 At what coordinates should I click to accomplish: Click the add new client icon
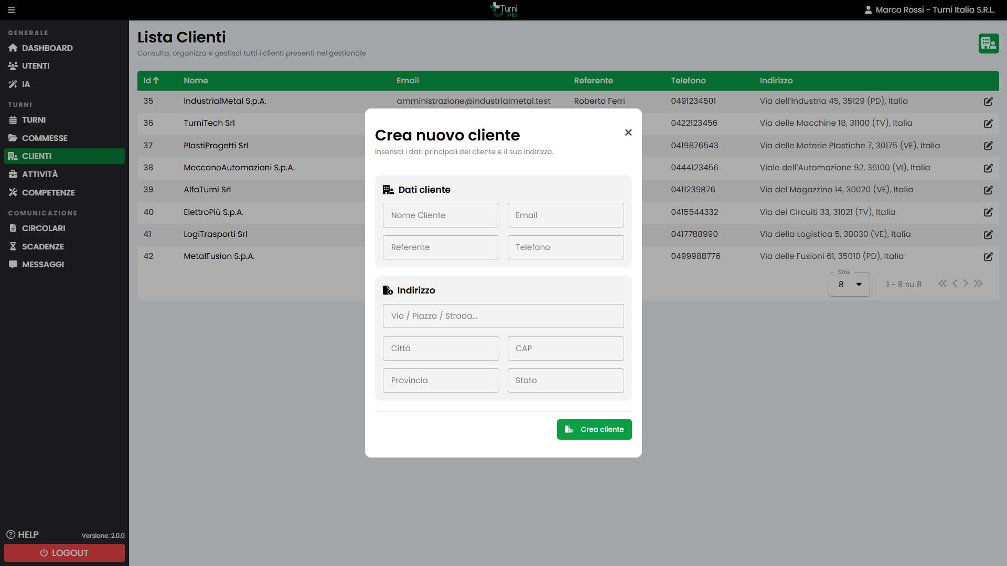[x=989, y=43]
